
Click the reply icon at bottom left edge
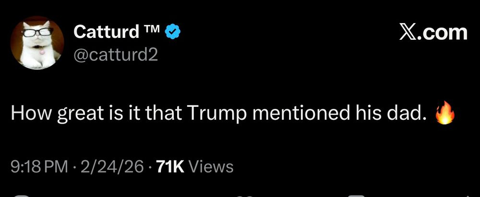point(22,195)
